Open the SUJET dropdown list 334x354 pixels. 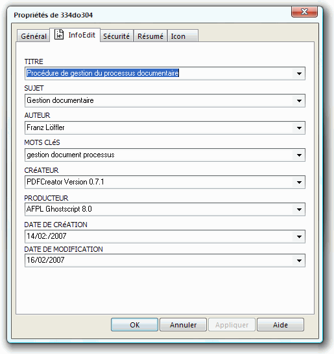(x=299, y=101)
